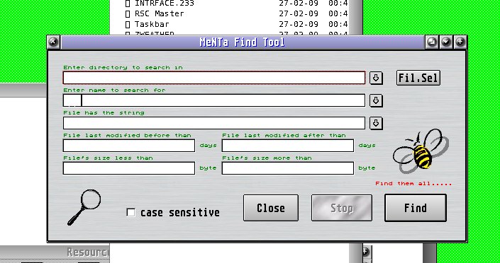
Task: Open file selector with Fil.Sel button
Action: click(418, 78)
